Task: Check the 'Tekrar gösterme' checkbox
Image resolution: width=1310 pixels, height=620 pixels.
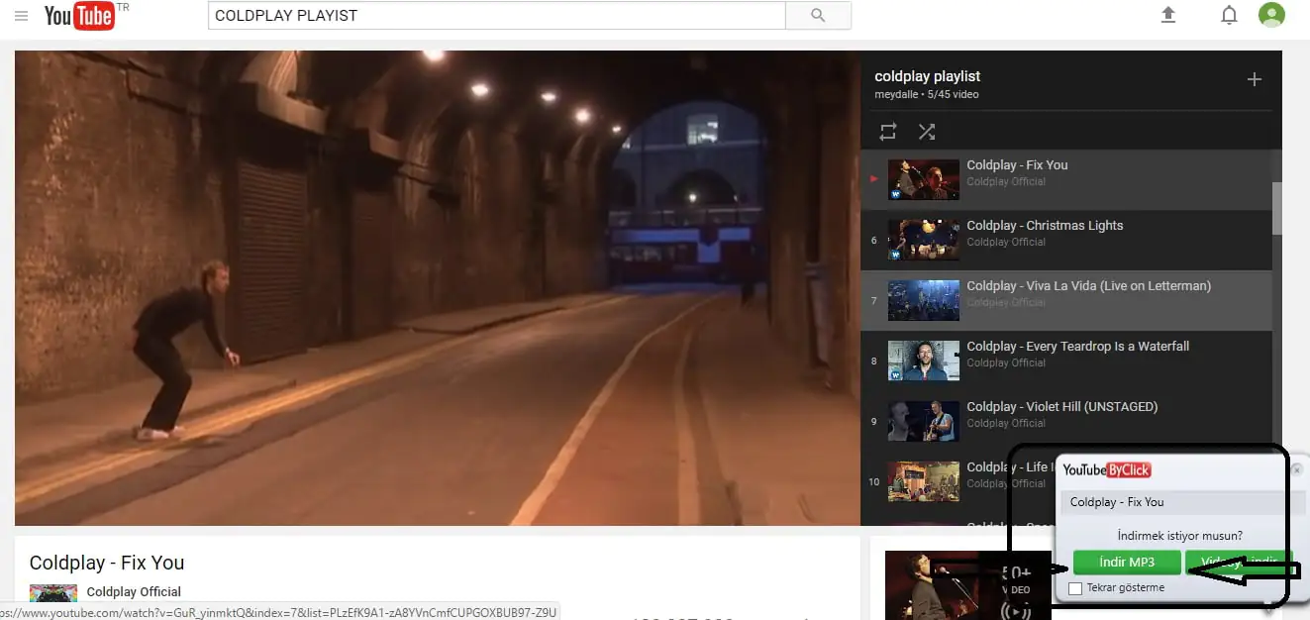Action: tap(1075, 588)
